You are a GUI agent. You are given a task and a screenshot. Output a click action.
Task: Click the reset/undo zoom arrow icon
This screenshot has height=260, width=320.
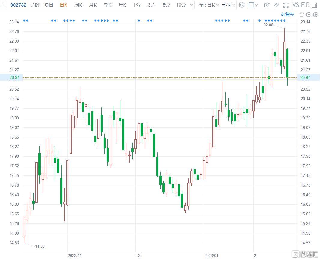[x=302, y=14]
